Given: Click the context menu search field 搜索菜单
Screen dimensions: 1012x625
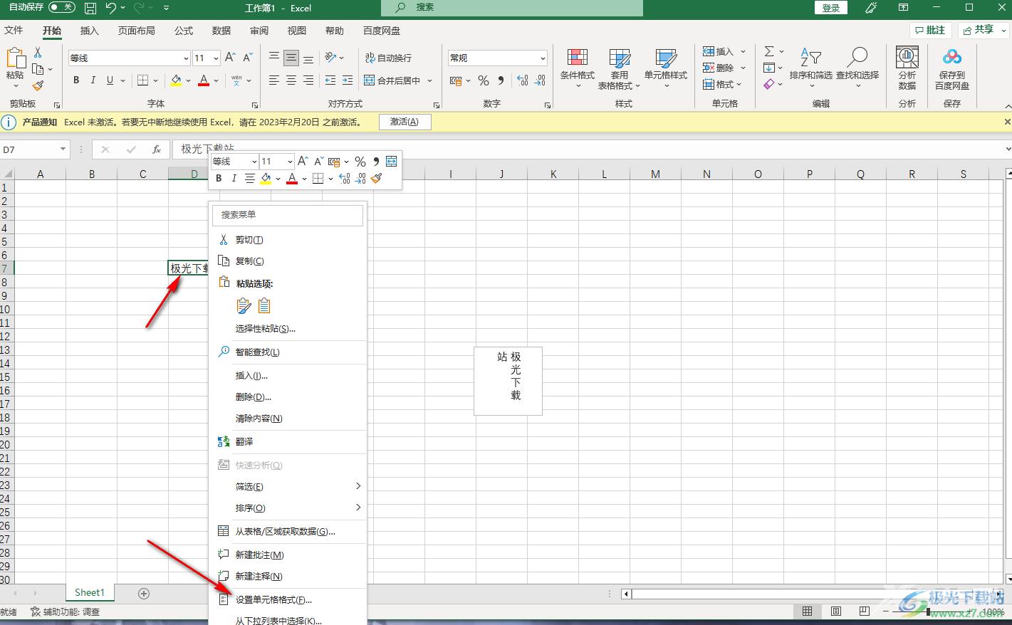Looking at the screenshot, I should (x=288, y=214).
